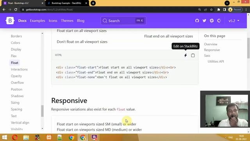
Task: Open Spacing in the sidebar
Action: pos(16,109)
